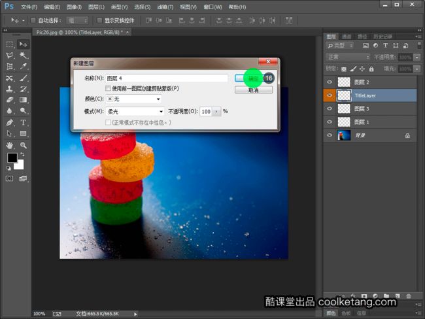Close the Pic26.jpg document tab
425x319 pixels.
[x=127, y=32]
